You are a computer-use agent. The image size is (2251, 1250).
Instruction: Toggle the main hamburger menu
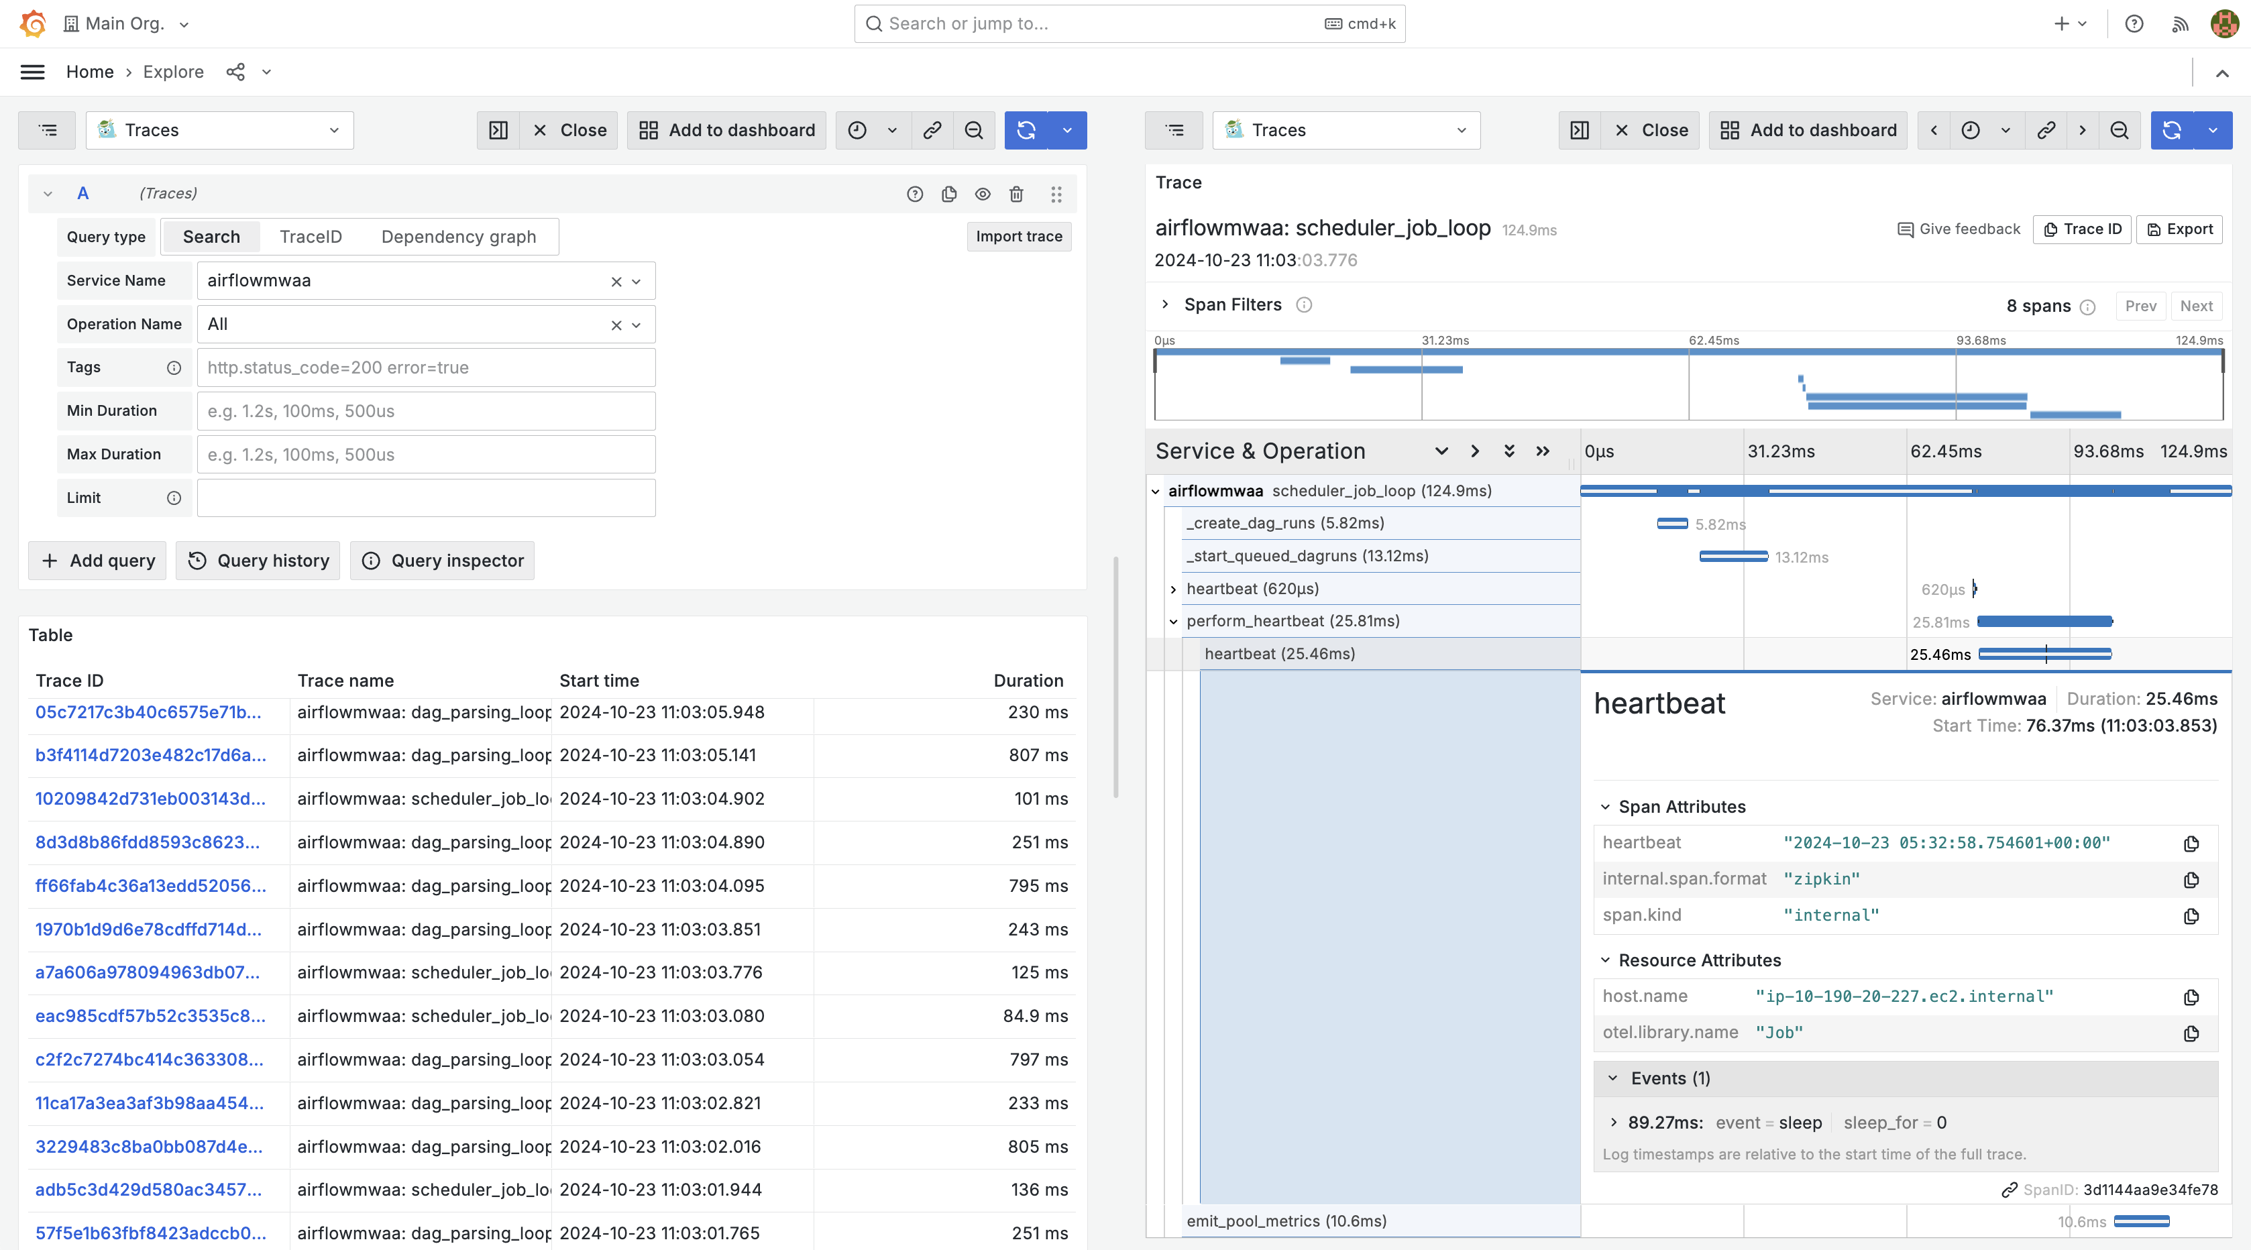(32, 72)
